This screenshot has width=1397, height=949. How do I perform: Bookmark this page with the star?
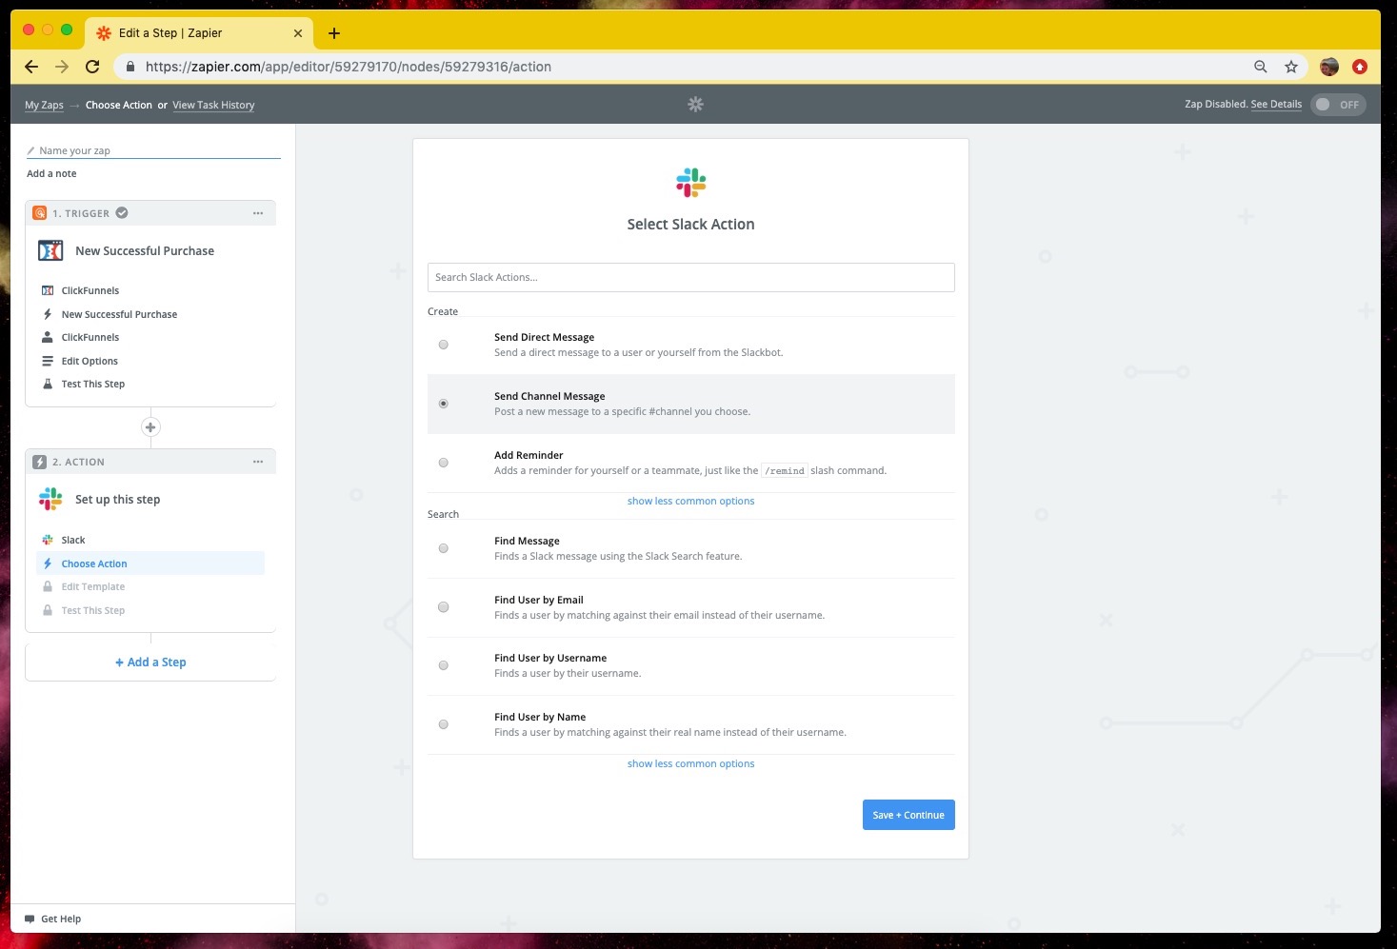click(x=1291, y=67)
